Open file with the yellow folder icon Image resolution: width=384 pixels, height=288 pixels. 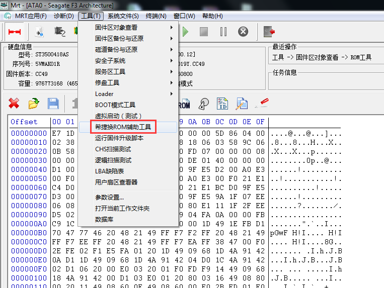(33, 104)
